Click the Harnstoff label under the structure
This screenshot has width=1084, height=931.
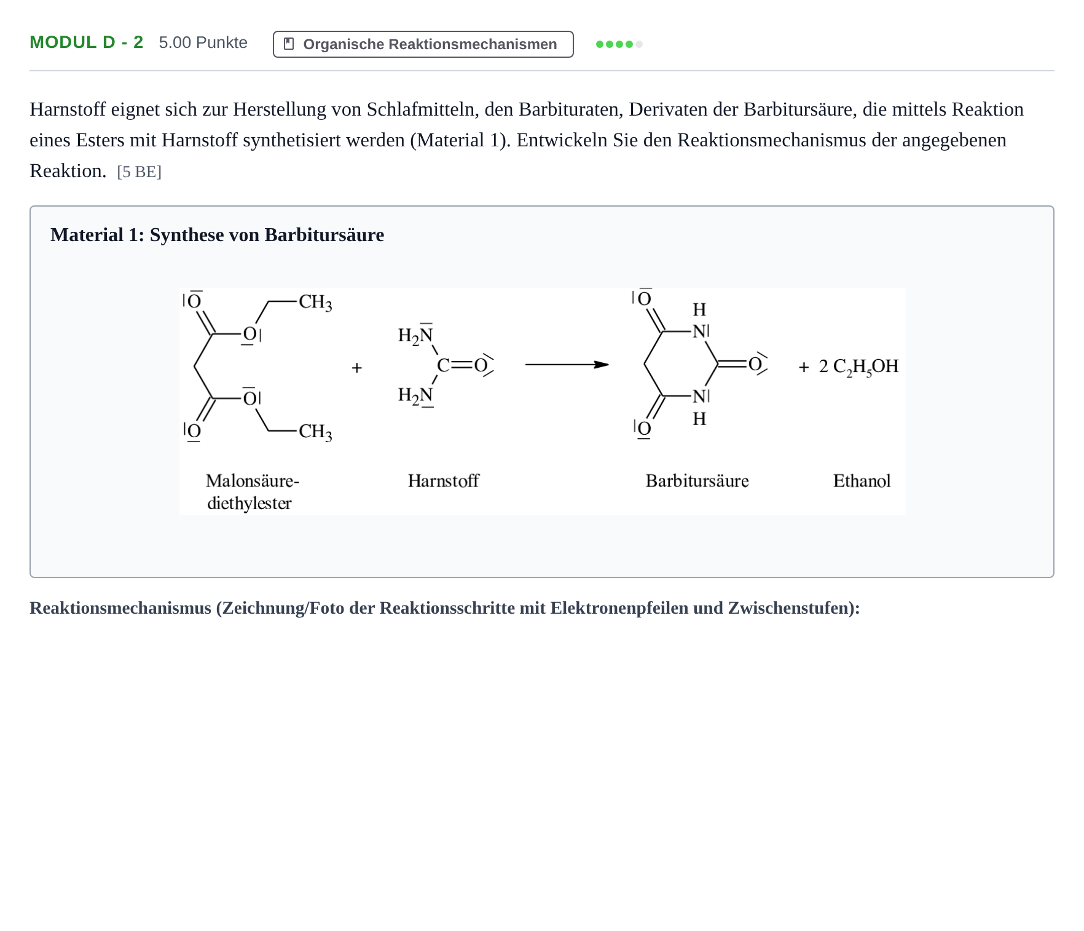(x=443, y=480)
